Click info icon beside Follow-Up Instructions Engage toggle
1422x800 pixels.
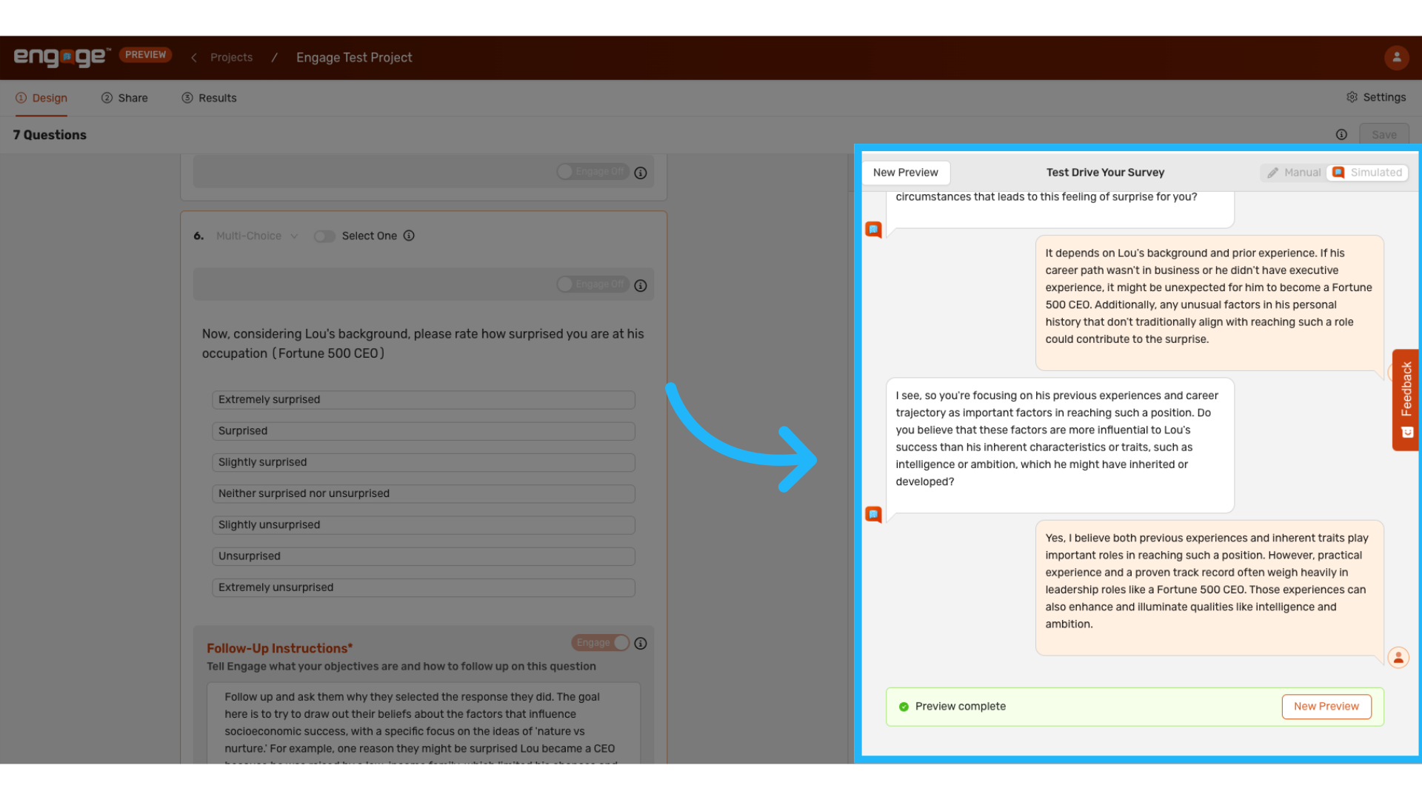641,644
